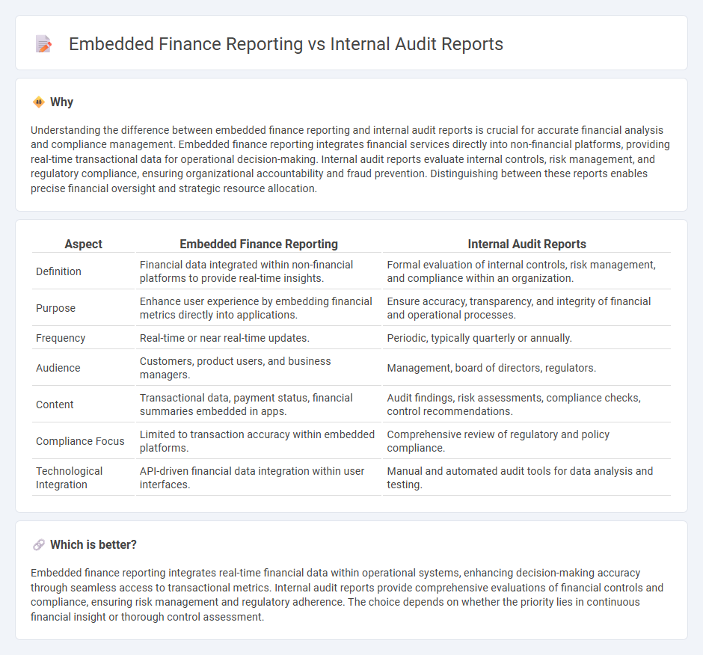
Task: Click the orange diamond icon beside Why
Action: (39, 102)
